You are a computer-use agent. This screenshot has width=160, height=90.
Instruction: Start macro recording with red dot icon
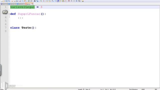point(69,1)
